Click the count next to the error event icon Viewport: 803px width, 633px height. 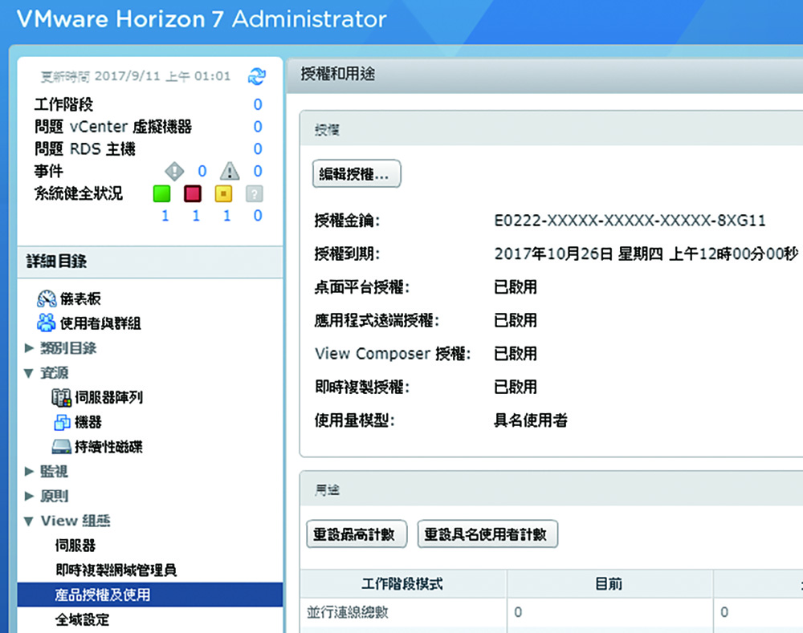[202, 171]
